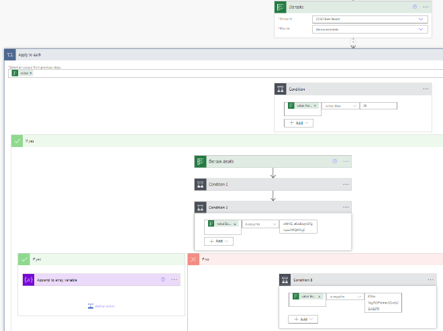Click Add button in the top Condition

coord(299,124)
